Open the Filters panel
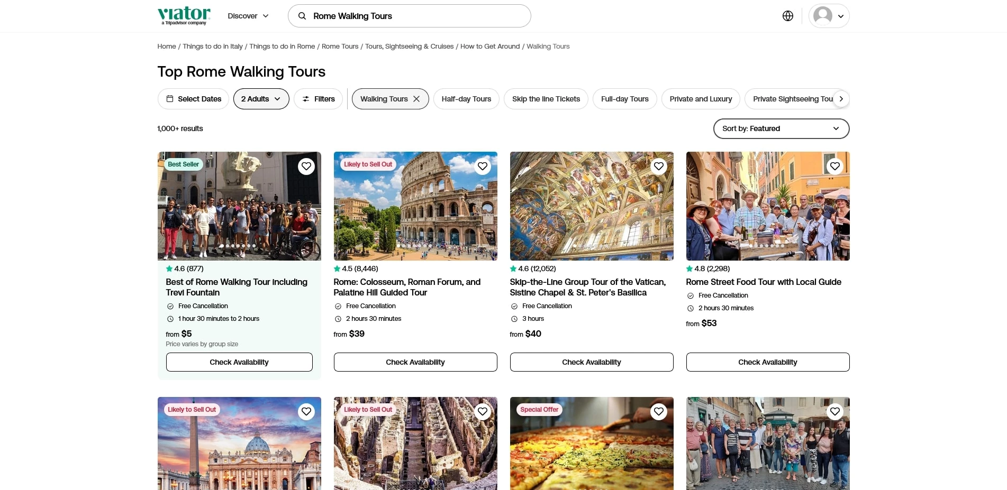The height and width of the screenshot is (490, 1007). coord(318,99)
